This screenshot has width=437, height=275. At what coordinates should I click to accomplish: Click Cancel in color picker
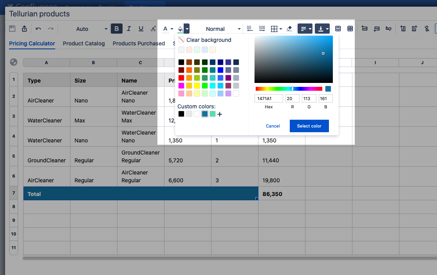[273, 126]
